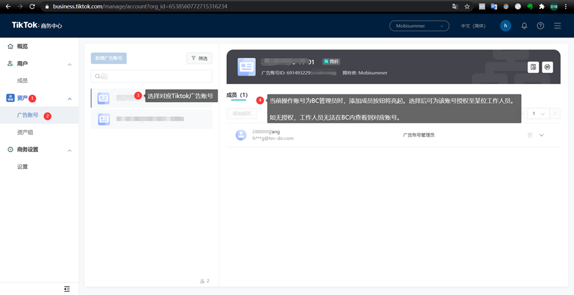
Task: Select 广告账号 in the sidebar
Action: (27, 116)
